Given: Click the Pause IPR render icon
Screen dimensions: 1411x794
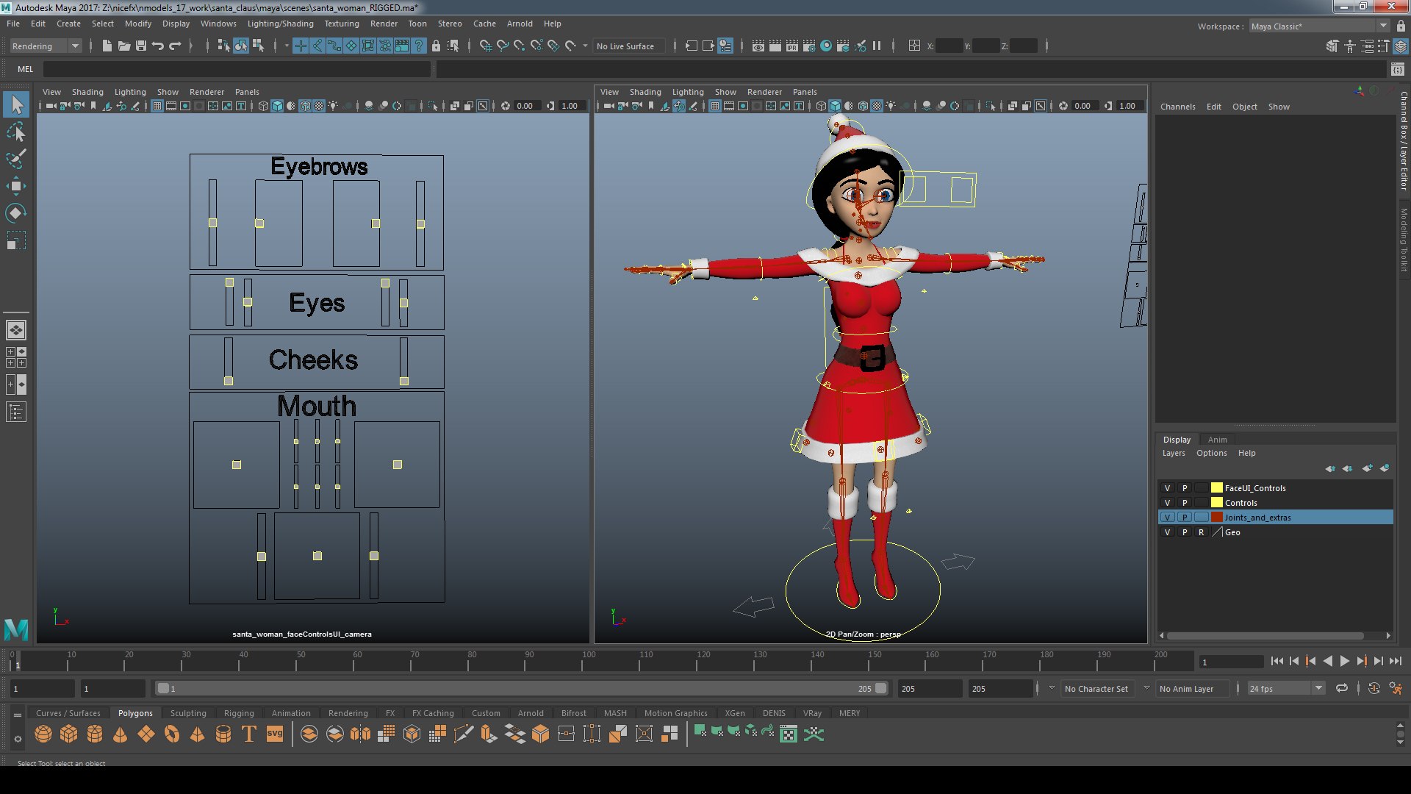Looking at the screenshot, I should pos(877,46).
